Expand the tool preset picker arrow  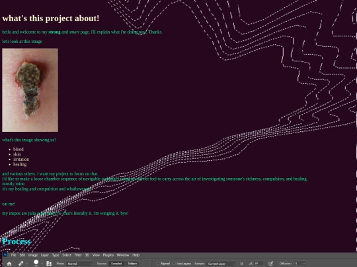coord(26,264)
